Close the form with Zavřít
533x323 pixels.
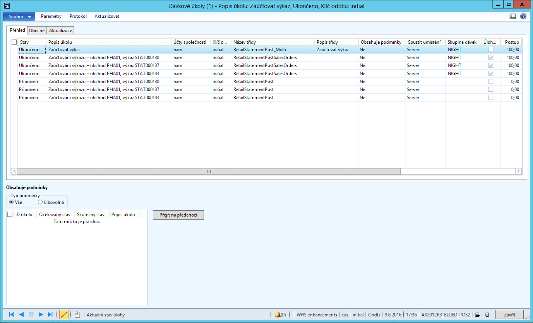509,314
